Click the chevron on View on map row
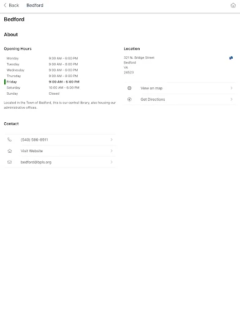This screenshot has width=240, height=313. point(231,88)
